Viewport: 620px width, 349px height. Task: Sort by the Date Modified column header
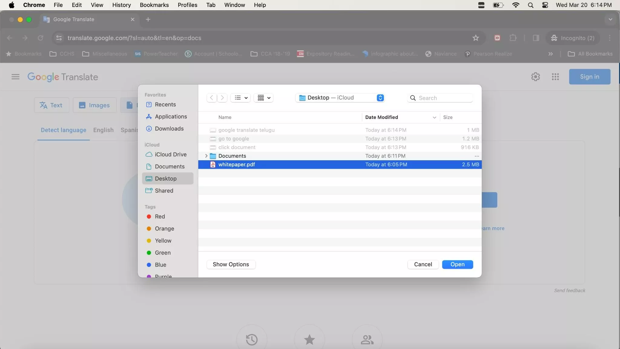click(x=381, y=117)
